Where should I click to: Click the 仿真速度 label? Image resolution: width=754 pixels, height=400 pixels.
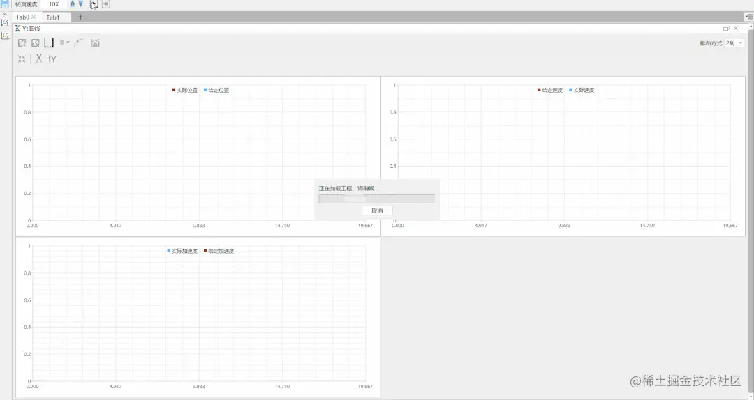pos(26,4)
